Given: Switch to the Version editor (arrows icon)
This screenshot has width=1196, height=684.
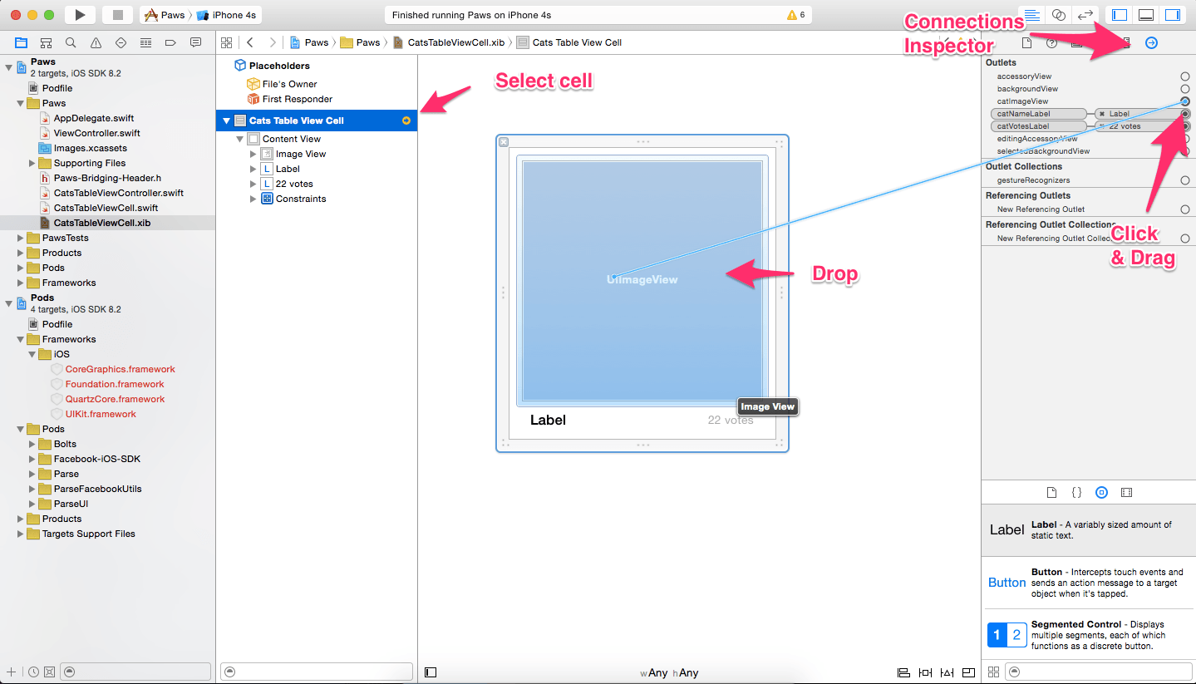Looking at the screenshot, I should coord(1085,13).
